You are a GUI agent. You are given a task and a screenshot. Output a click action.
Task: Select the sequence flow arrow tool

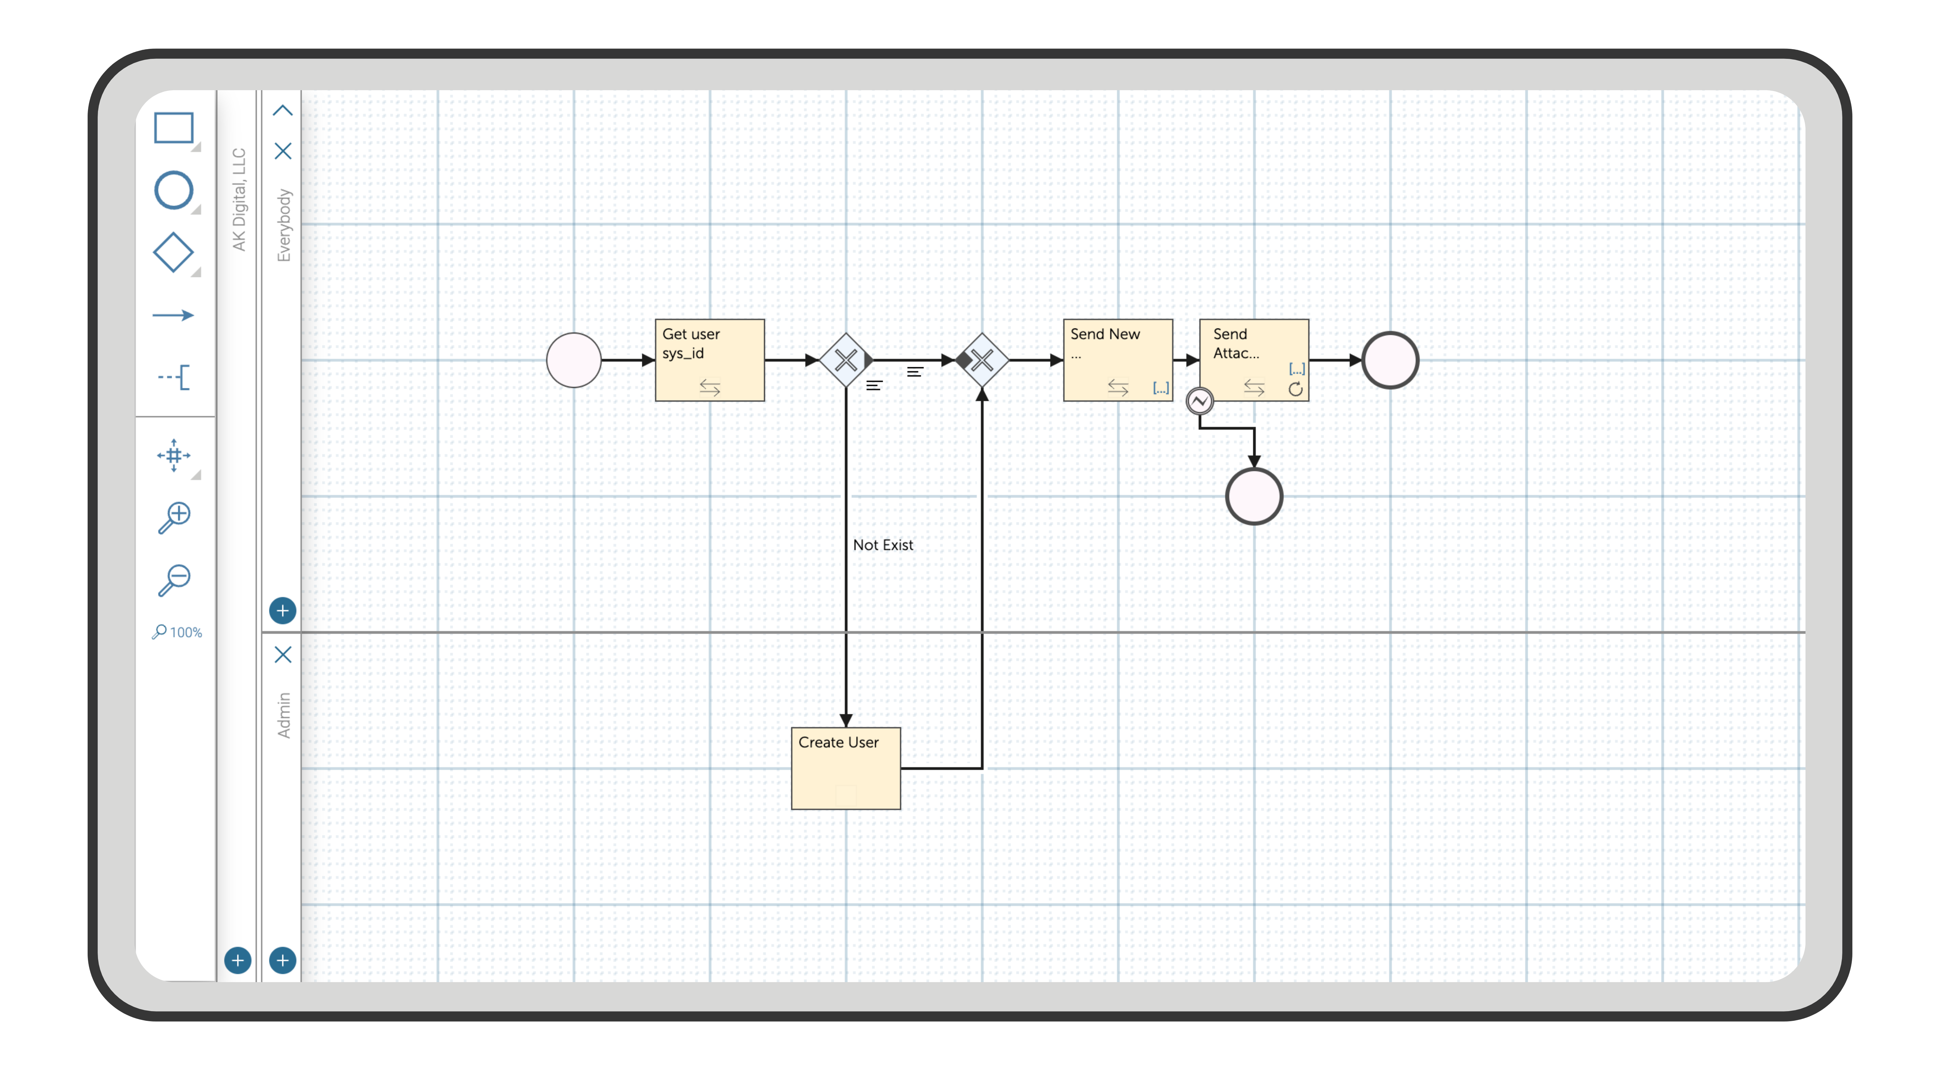[x=173, y=315]
